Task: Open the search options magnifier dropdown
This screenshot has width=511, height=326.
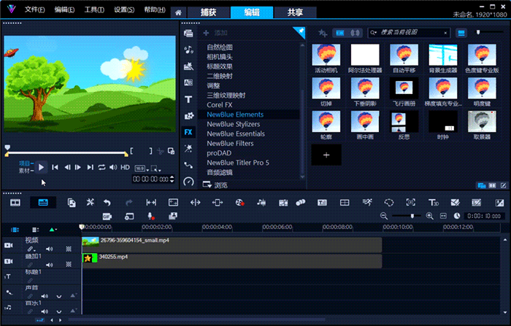Action: 374,33
